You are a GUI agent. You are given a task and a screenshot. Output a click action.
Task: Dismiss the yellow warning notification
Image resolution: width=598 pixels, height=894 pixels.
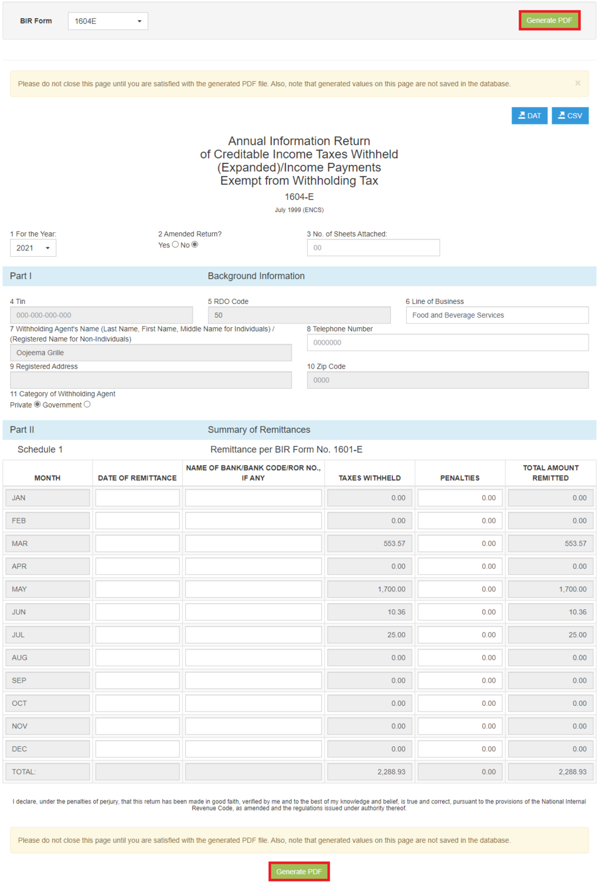(578, 83)
